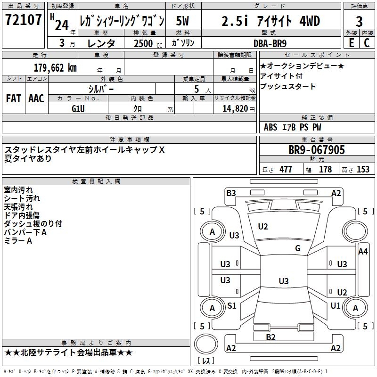Click door type value 5W

click(x=182, y=21)
